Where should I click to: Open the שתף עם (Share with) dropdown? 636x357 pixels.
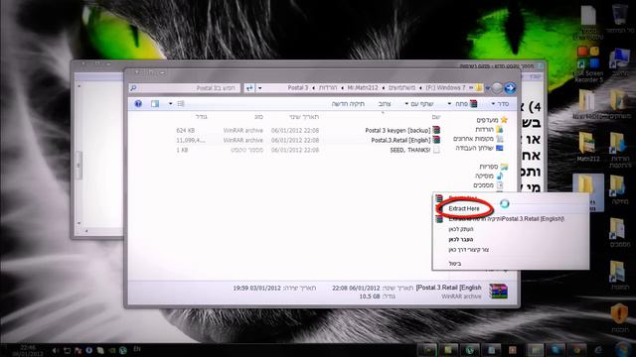coord(419,104)
